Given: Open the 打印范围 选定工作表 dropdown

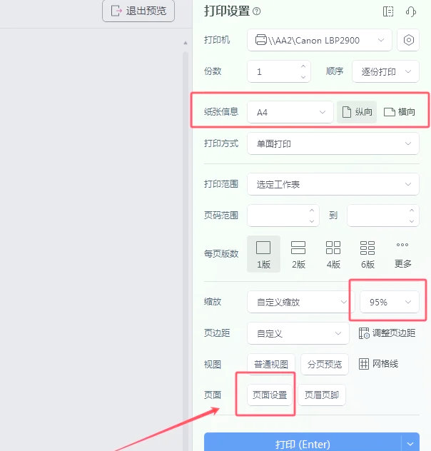Looking at the screenshot, I should pyautogui.click(x=333, y=184).
